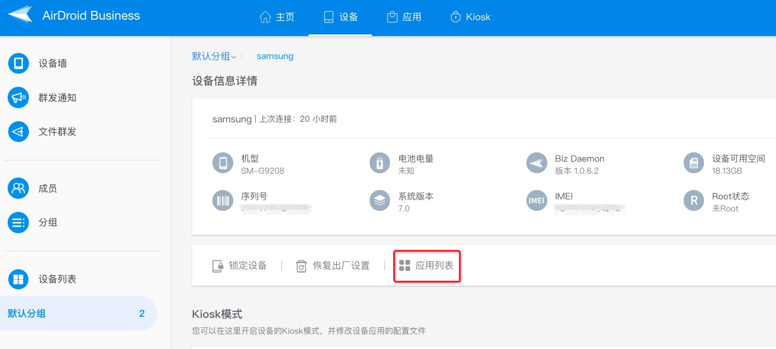
Task: Click the home icon in top navigation
Action: [x=265, y=17]
